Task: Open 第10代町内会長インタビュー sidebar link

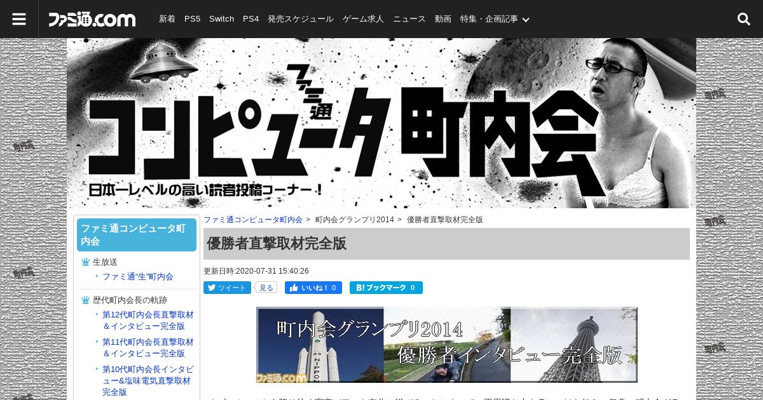Action: (148, 380)
